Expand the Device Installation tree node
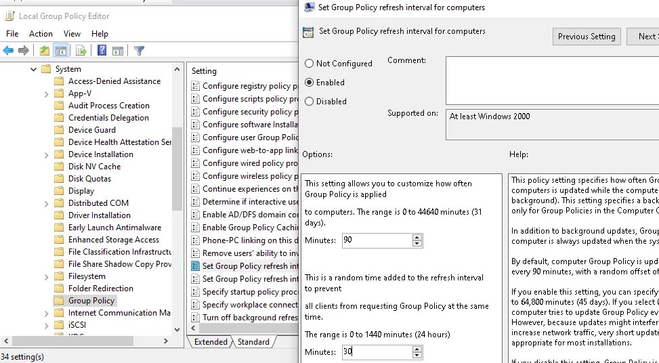The height and width of the screenshot is (363, 659). tap(46, 155)
